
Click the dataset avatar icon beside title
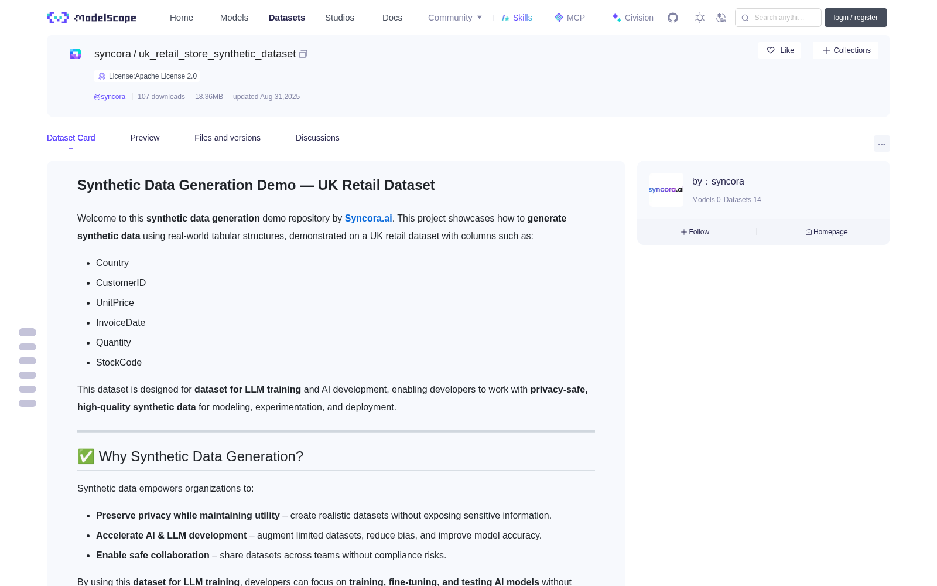tap(76, 54)
